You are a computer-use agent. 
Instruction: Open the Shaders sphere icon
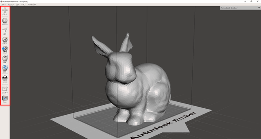(x=5, y=78)
